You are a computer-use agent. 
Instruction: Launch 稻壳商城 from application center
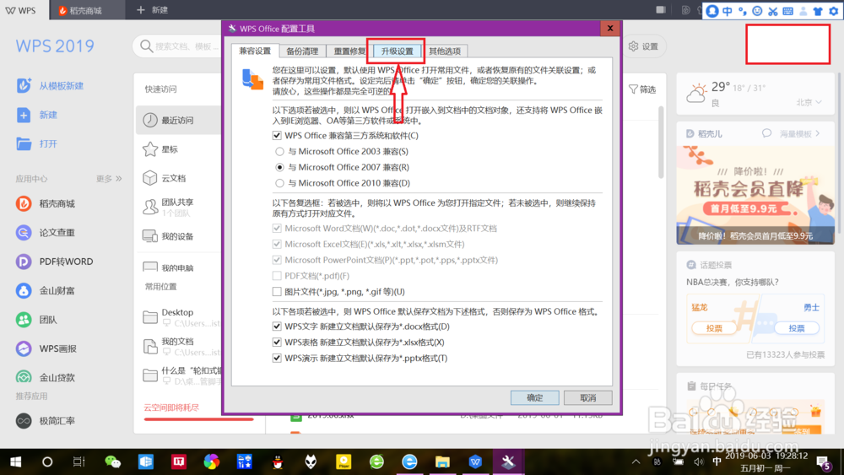point(24,203)
